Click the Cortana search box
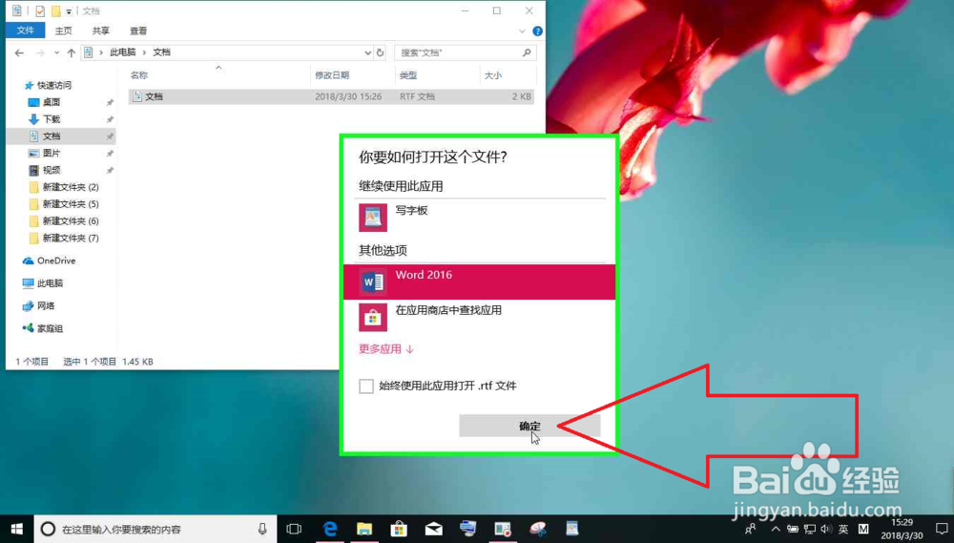Screen dimensions: 954x543 (x=156, y=529)
